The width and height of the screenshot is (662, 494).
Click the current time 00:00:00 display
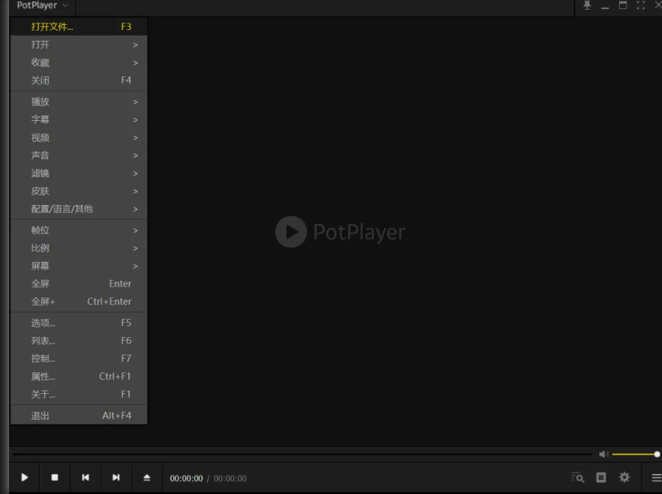coord(186,479)
